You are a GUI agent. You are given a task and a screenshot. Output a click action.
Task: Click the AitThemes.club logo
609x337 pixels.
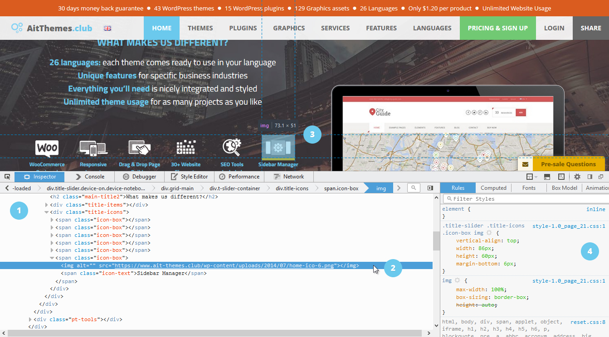point(52,28)
